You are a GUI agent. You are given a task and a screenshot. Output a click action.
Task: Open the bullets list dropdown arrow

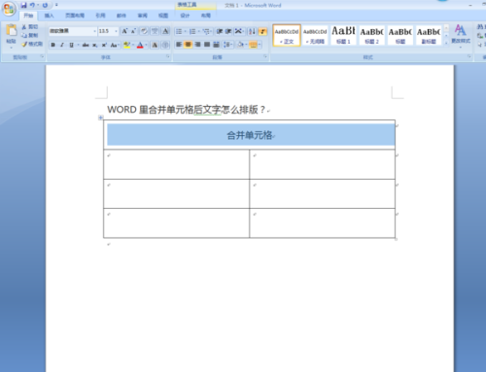pos(185,31)
